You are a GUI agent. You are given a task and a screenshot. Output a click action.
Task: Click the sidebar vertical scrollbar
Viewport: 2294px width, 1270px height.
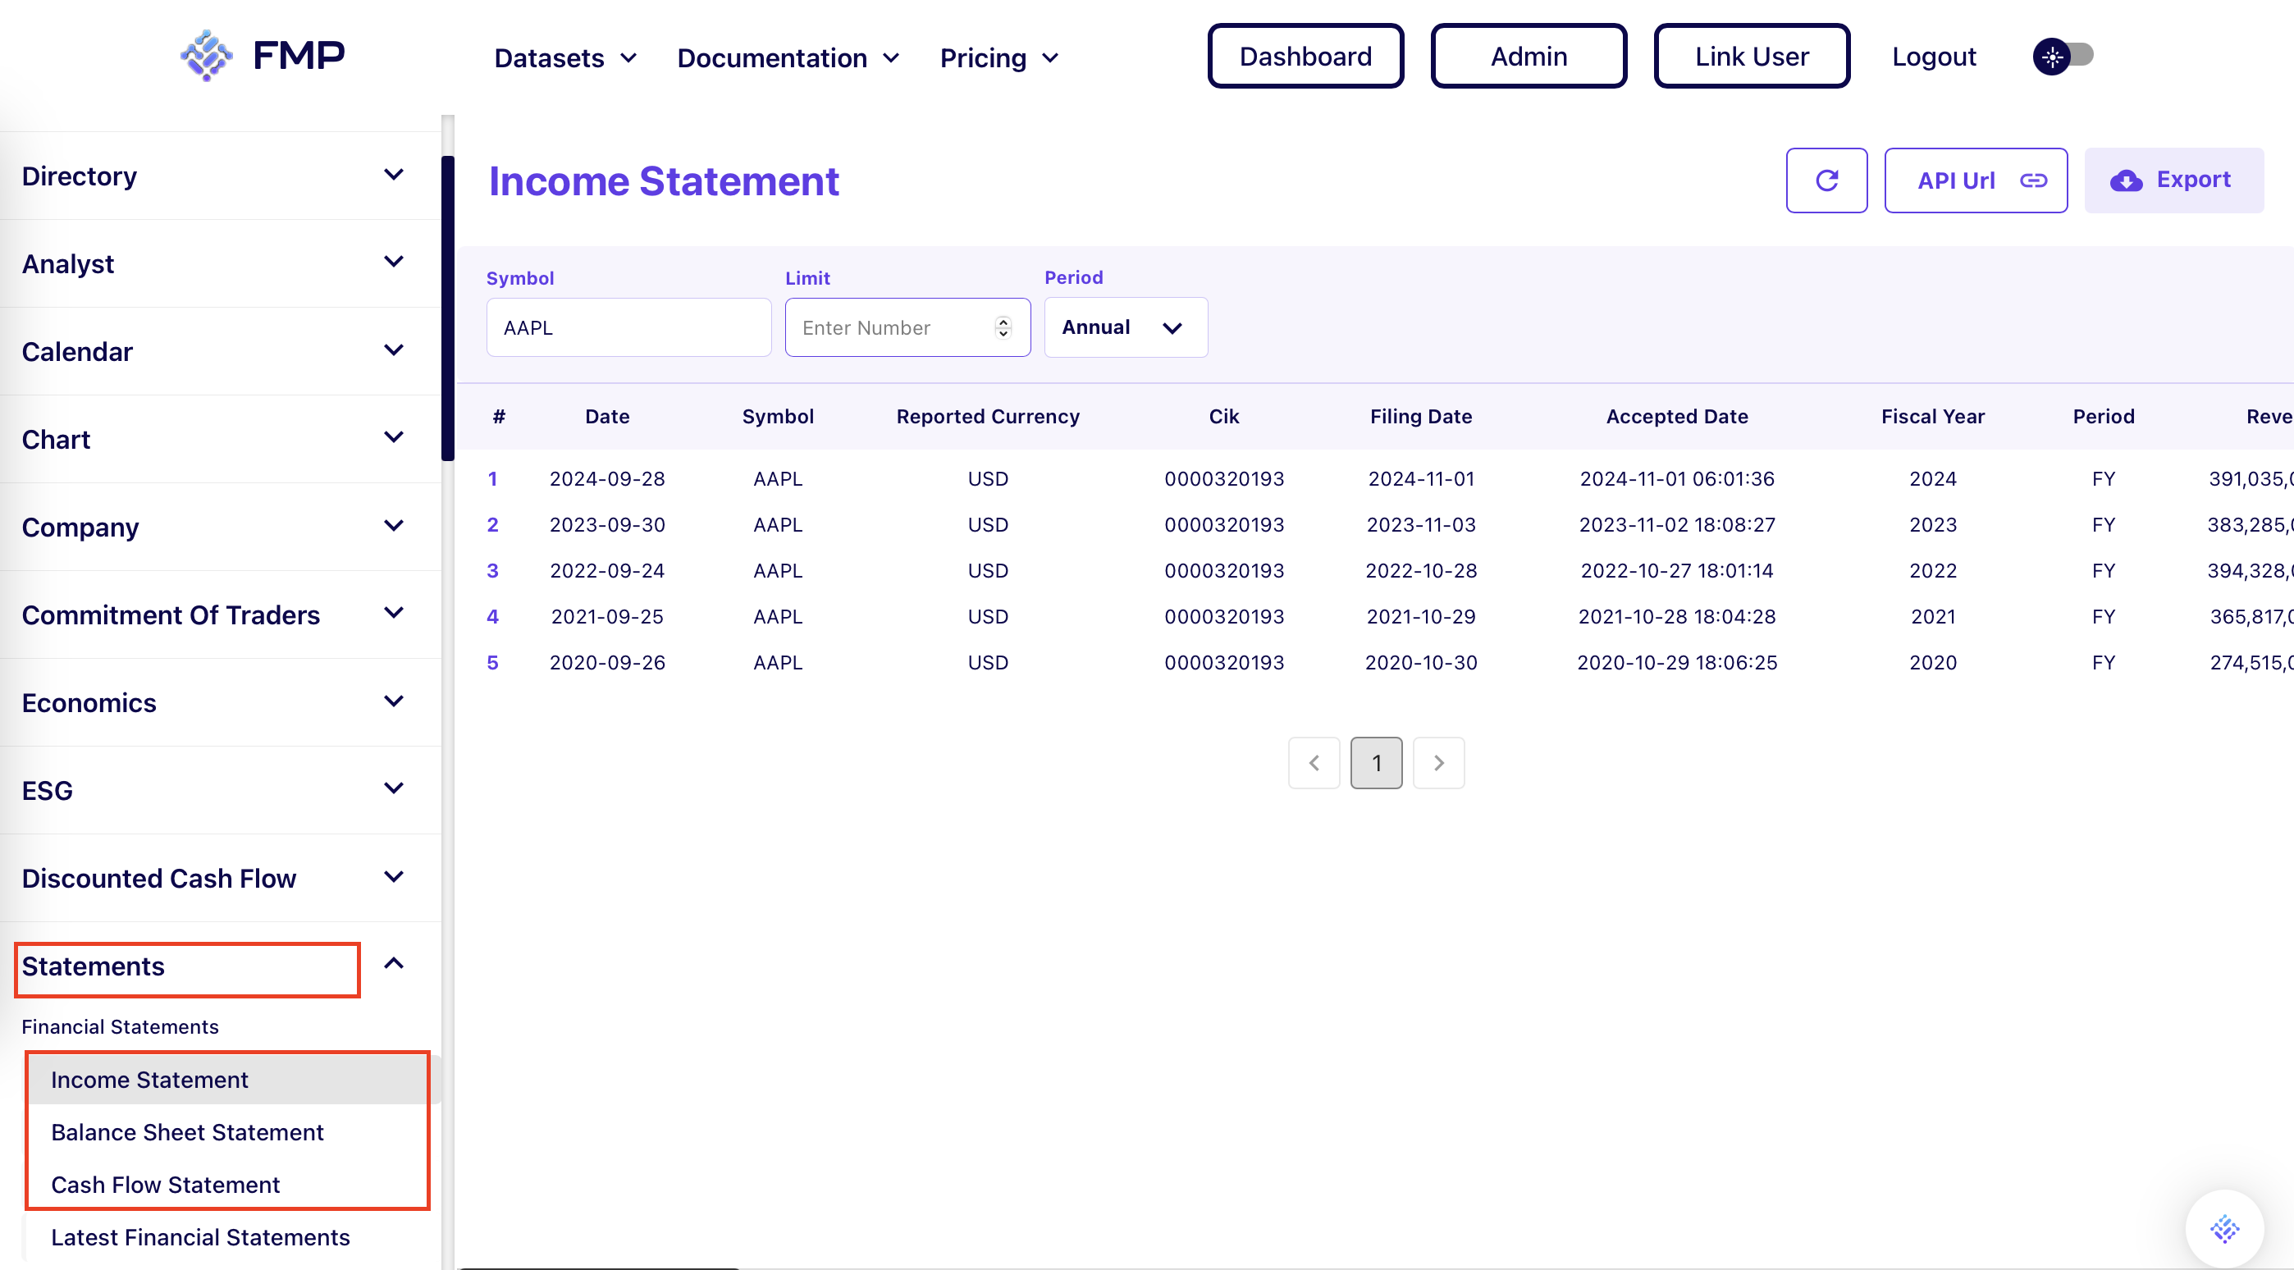click(448, 308)
